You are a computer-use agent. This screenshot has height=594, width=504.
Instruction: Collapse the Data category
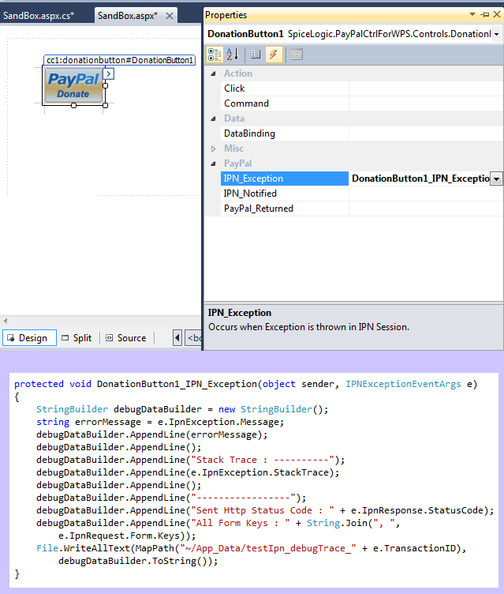(214, 118)
